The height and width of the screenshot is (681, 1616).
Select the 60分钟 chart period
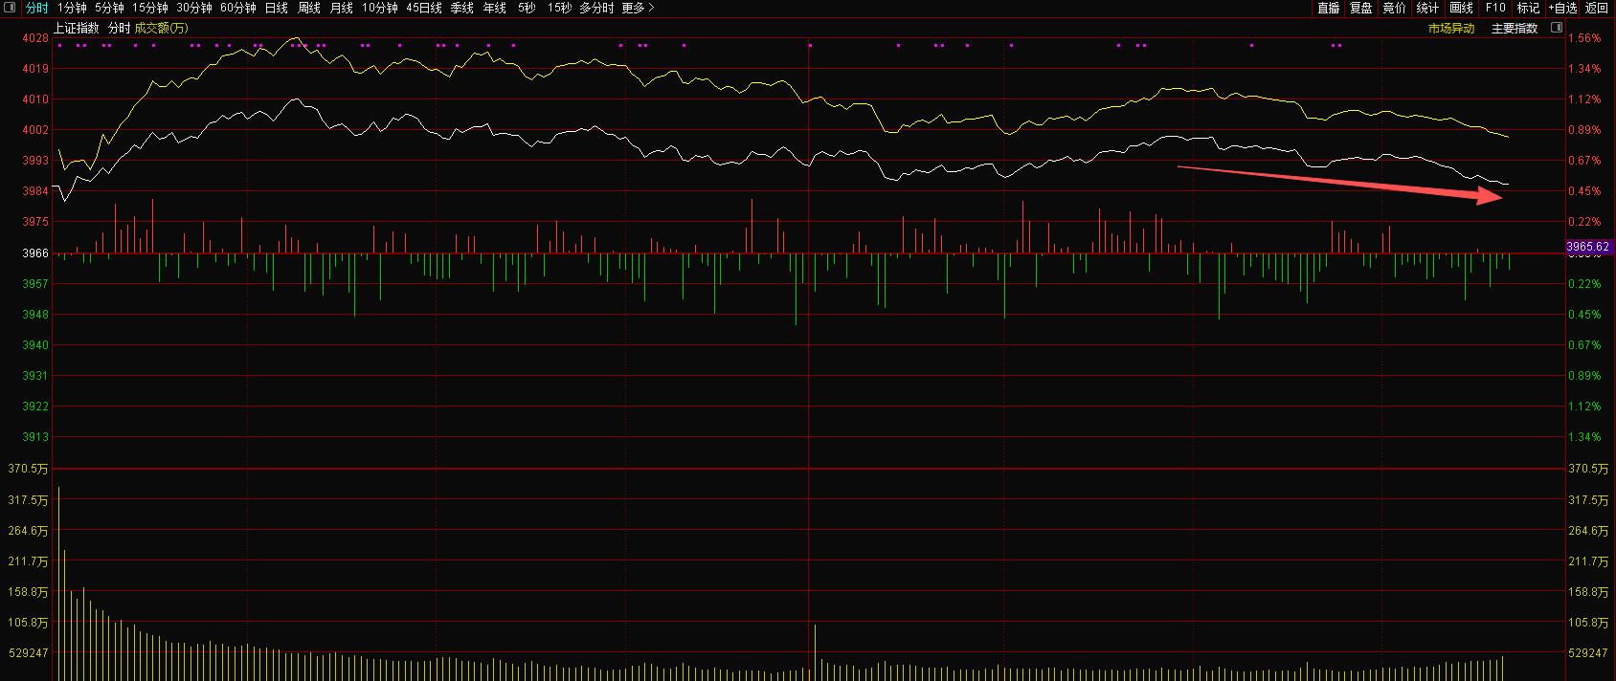[x=237, y=8]
